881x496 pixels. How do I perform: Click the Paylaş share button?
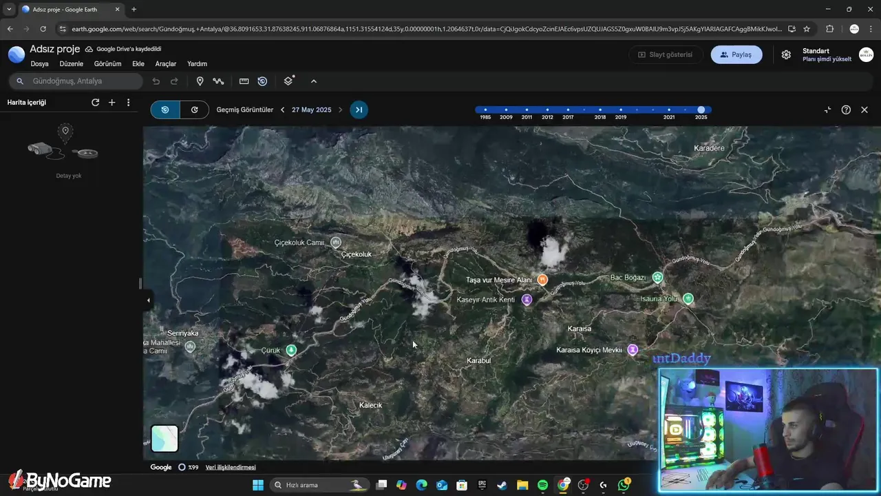[736, 54]
